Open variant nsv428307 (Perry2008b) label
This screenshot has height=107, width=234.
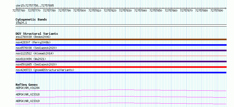pyautogui.click(x=33, y=42)
